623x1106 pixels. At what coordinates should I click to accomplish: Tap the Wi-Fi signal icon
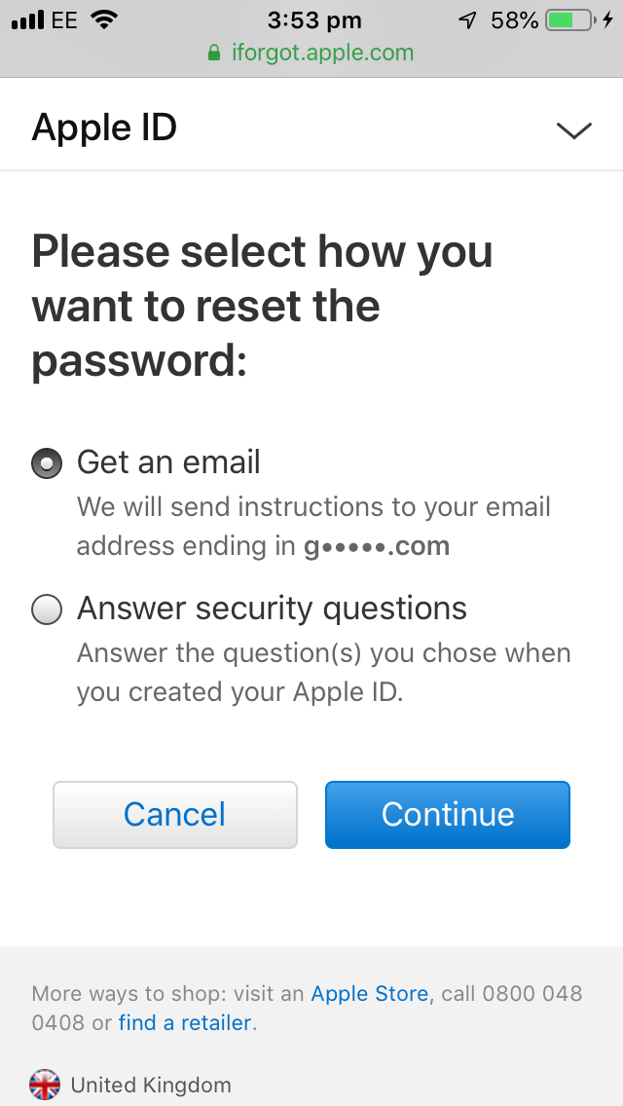tap(102, 19)
